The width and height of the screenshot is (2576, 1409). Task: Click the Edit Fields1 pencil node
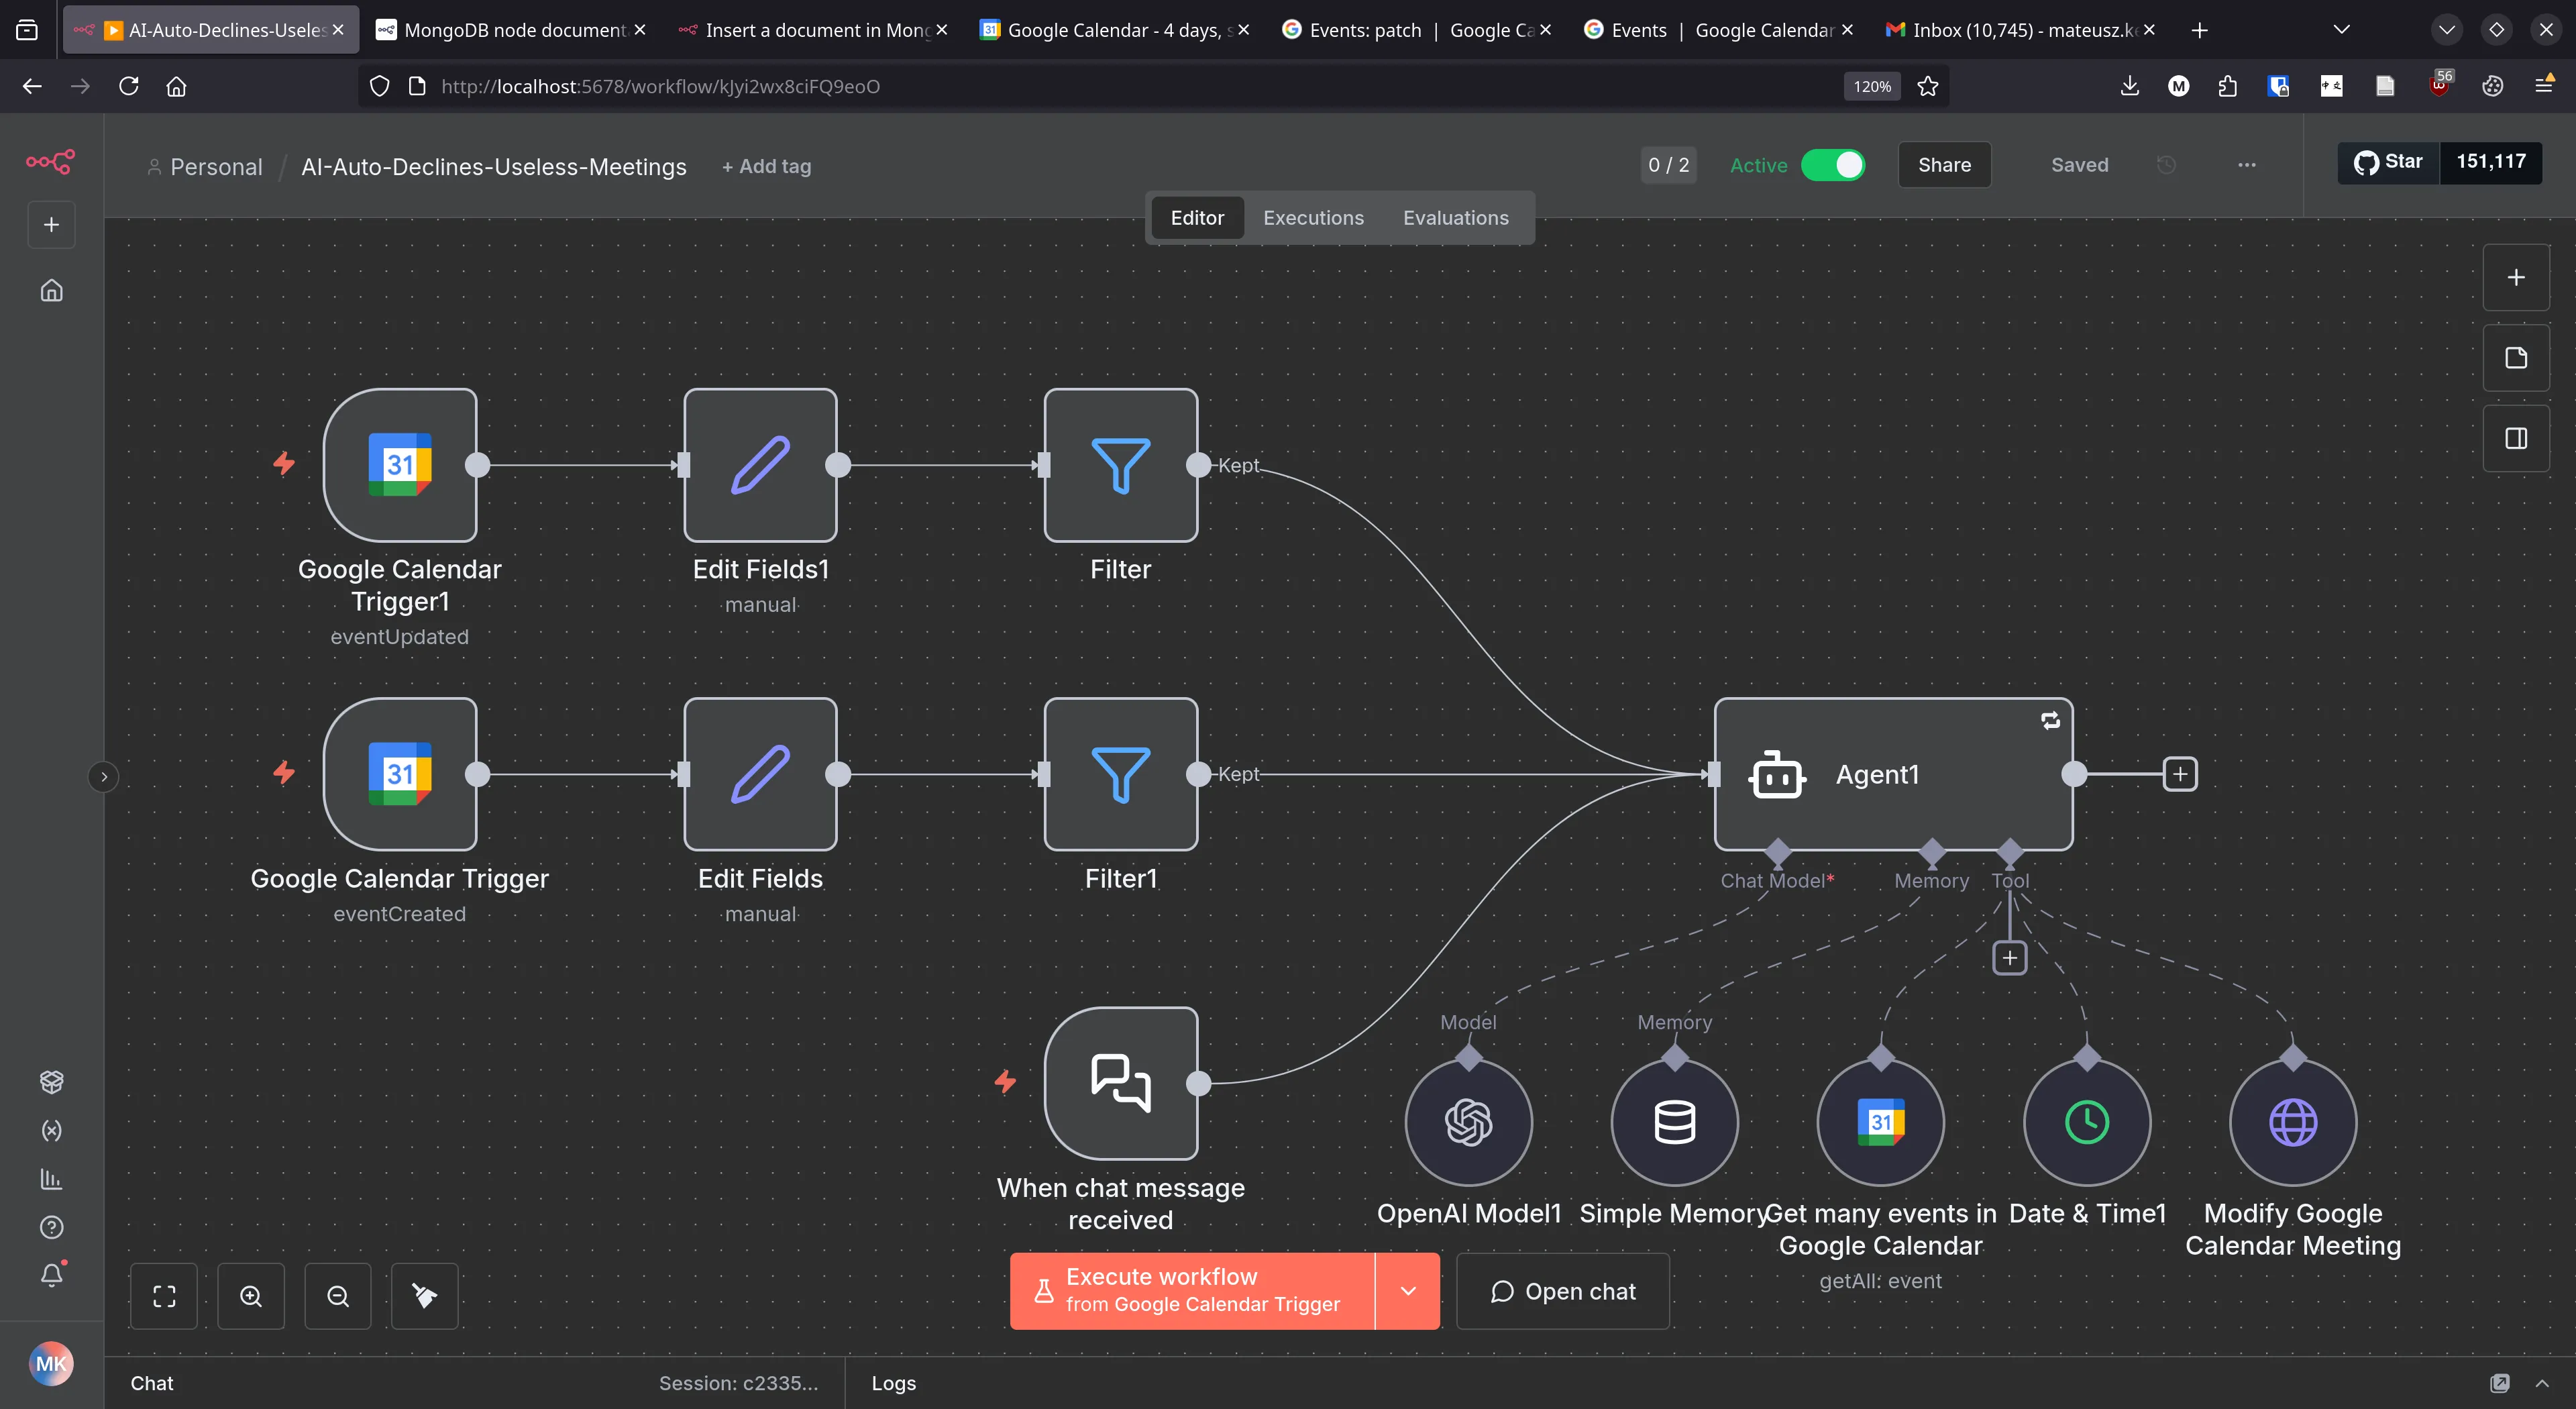click(x=760, y=465)
